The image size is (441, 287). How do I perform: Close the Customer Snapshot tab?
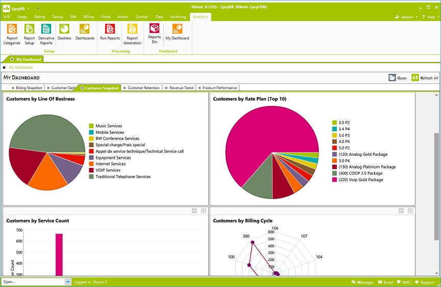coord(82,88)
